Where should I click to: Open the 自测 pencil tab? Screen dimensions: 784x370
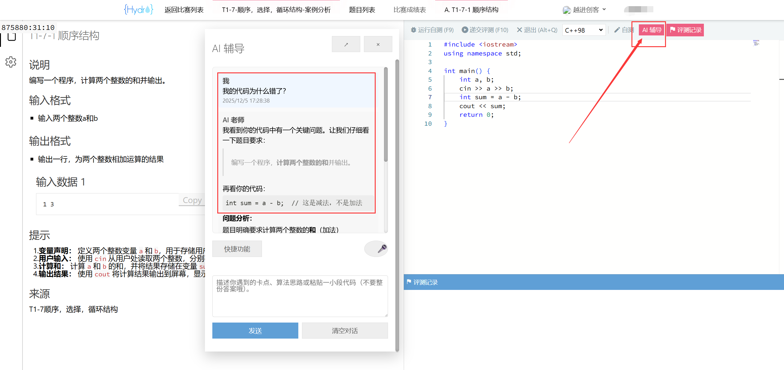click(x=624, y=30)
